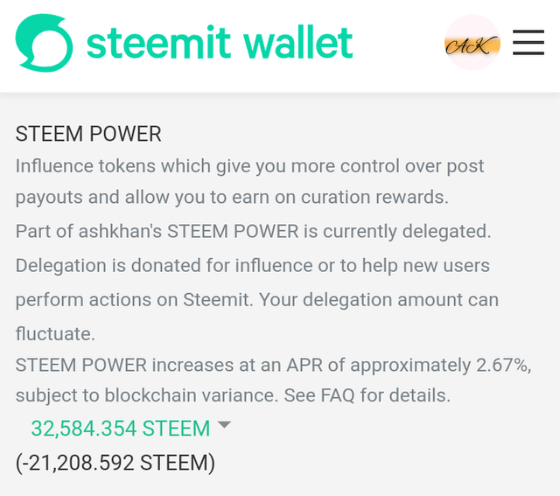The image size is (560, 496).
Task: Open the hamburger menu
Action: [528, 42]
